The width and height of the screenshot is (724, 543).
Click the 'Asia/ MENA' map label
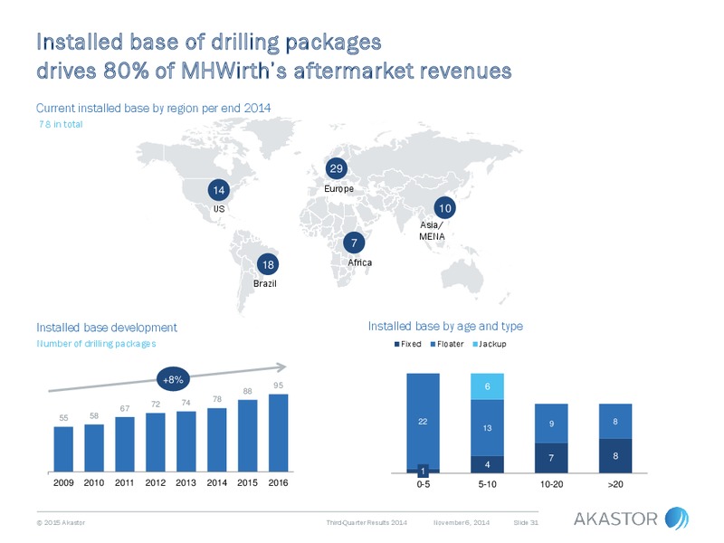coord(433,231)
